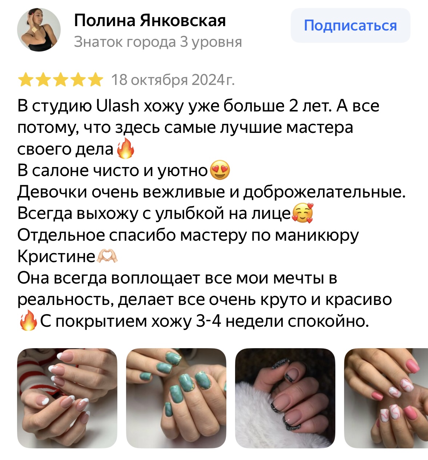The image size is (428, 460).
Task: Open the white French tip nails photo
Action: (67, 398)
